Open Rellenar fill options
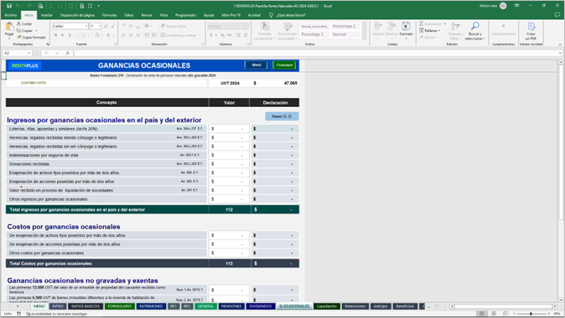This screenshot has width=565, height=318. tap(429, 31)
